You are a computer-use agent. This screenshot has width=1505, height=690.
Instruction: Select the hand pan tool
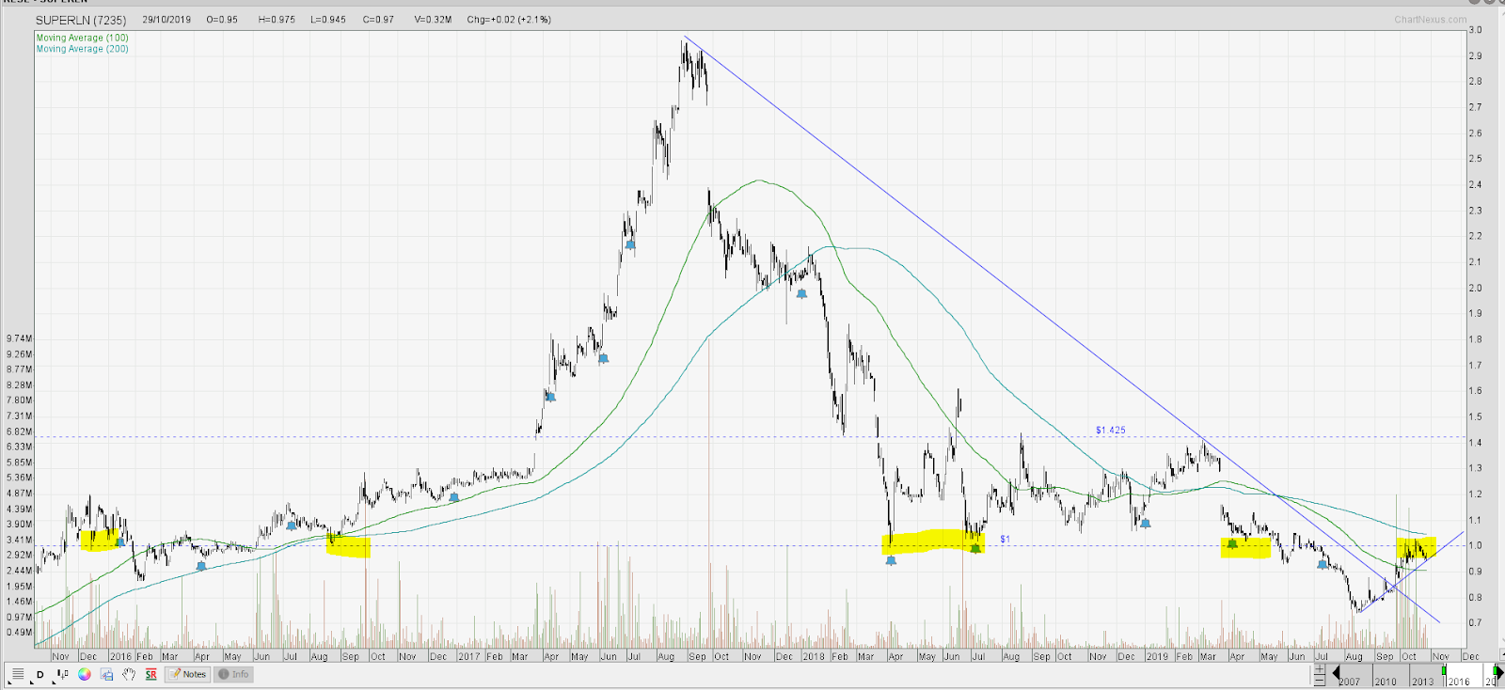coord(129,674)
